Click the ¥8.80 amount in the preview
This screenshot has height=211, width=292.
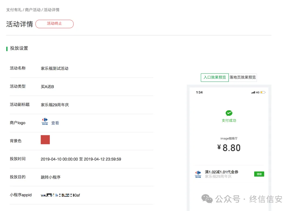tap(229, 148)
